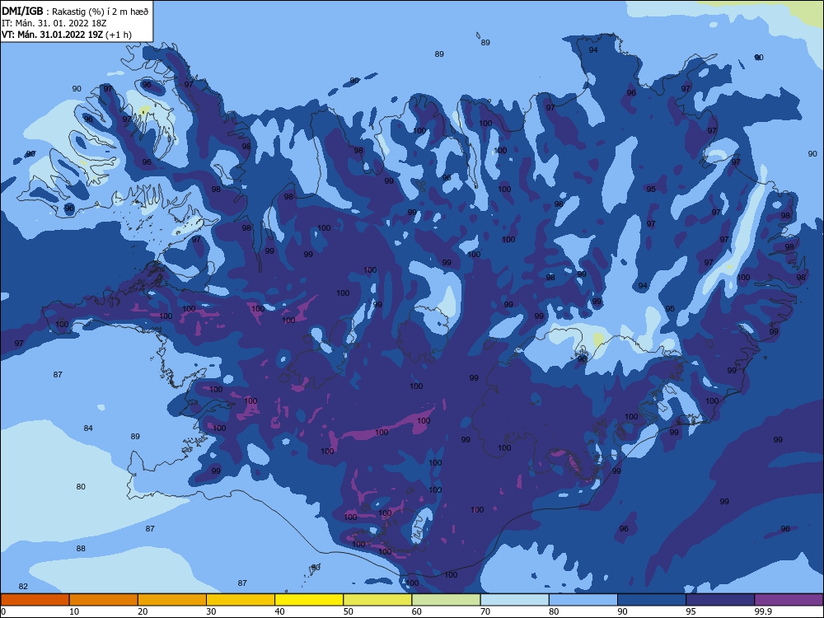Click the '50' legend tick label

click(x=348, y=611)
